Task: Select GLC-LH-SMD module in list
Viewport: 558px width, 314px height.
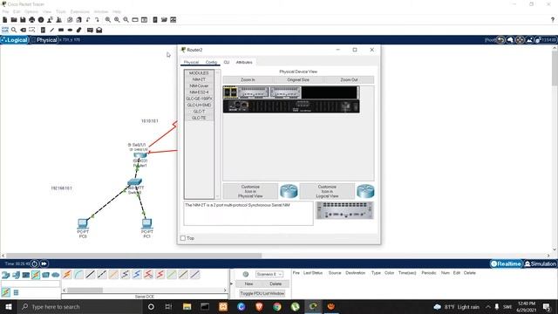Action: click(x=199, y=105)
